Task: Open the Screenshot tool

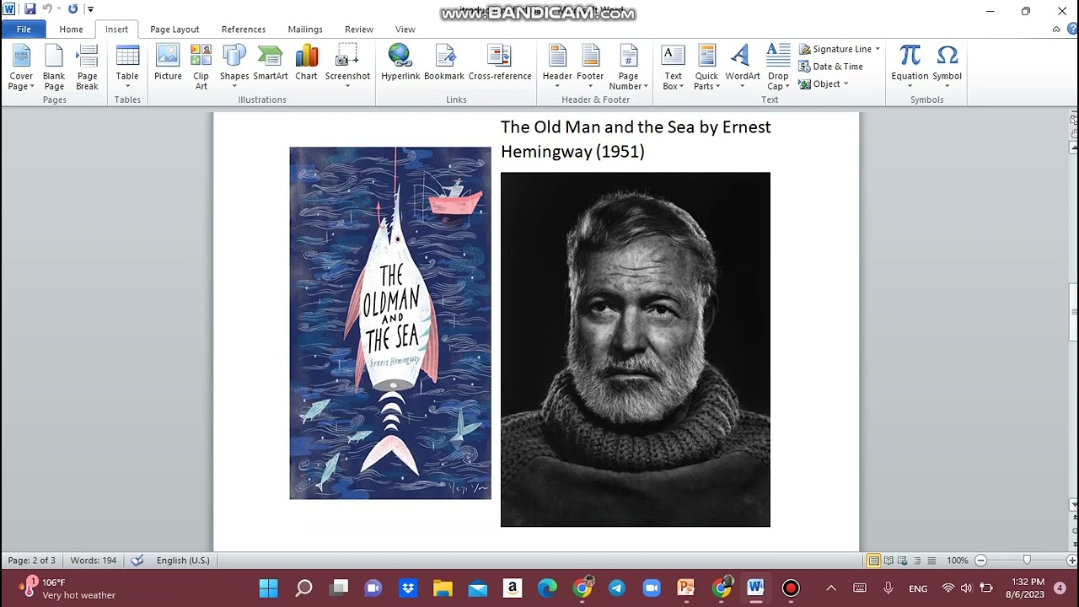Action: click(347, 67)
